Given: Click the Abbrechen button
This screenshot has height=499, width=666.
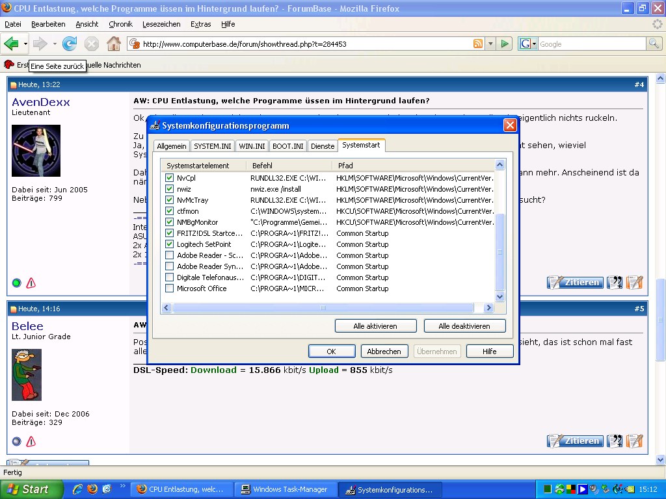Looking at the screenshot, I should click(384, 352).
